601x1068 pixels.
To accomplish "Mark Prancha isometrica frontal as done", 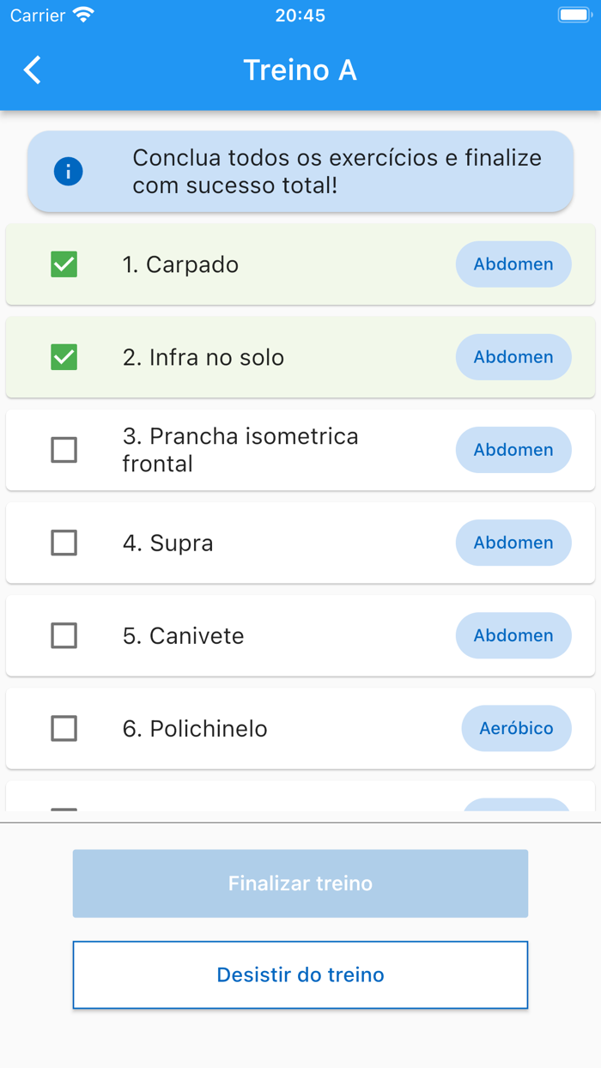I will [x=64, y=450].
